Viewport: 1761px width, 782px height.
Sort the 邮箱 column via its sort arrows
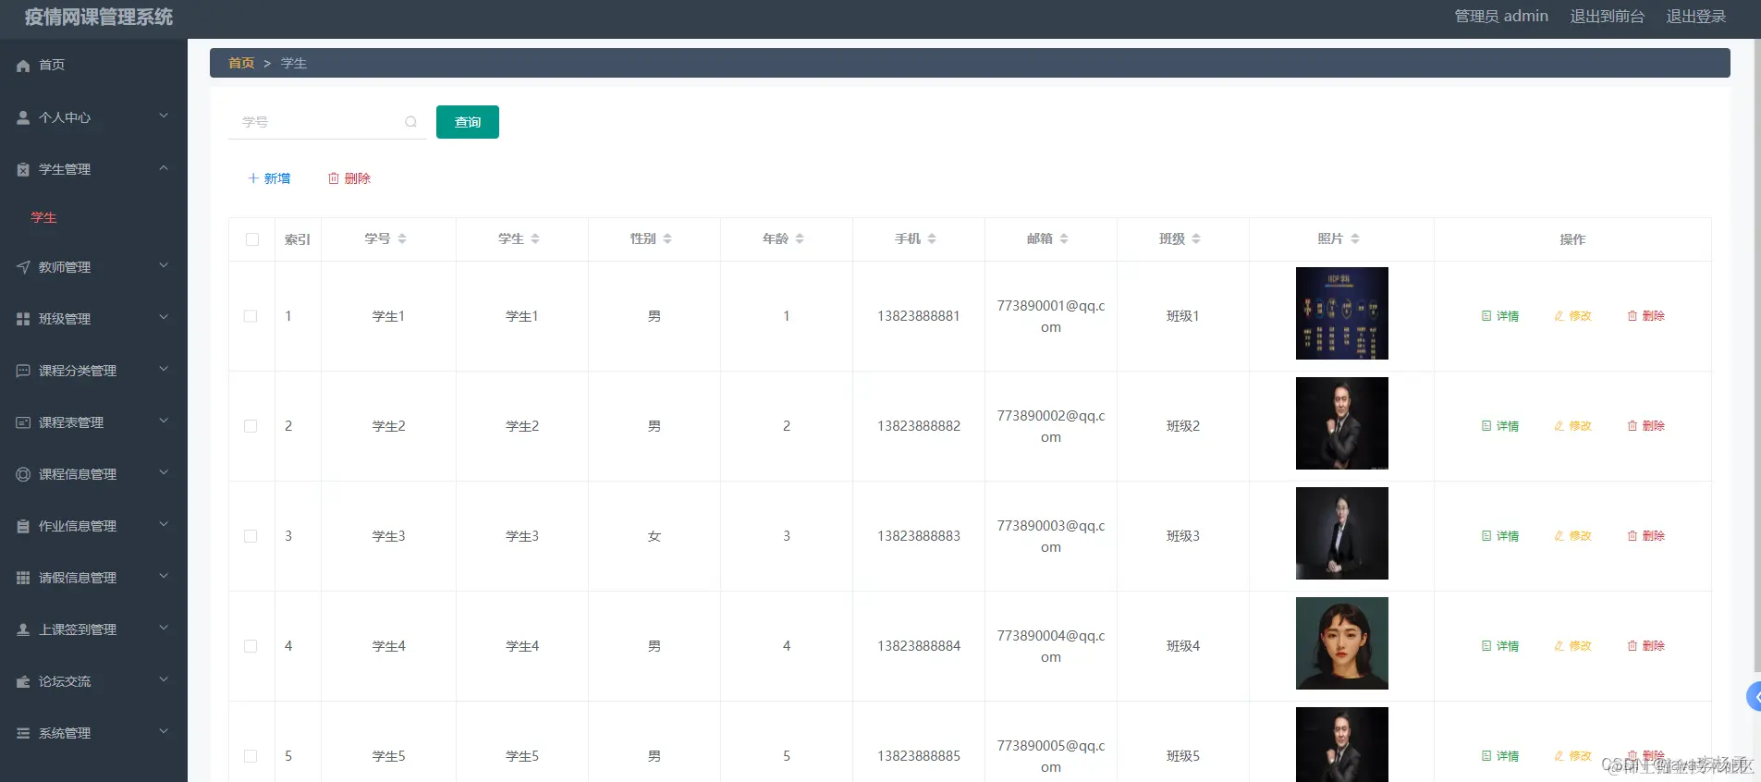(1064, 238)
